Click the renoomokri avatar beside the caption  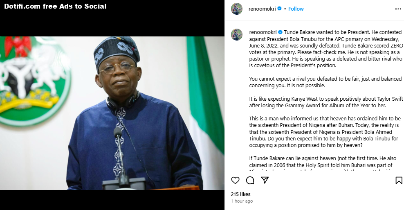pyautogui.click(x=237, y=34)
